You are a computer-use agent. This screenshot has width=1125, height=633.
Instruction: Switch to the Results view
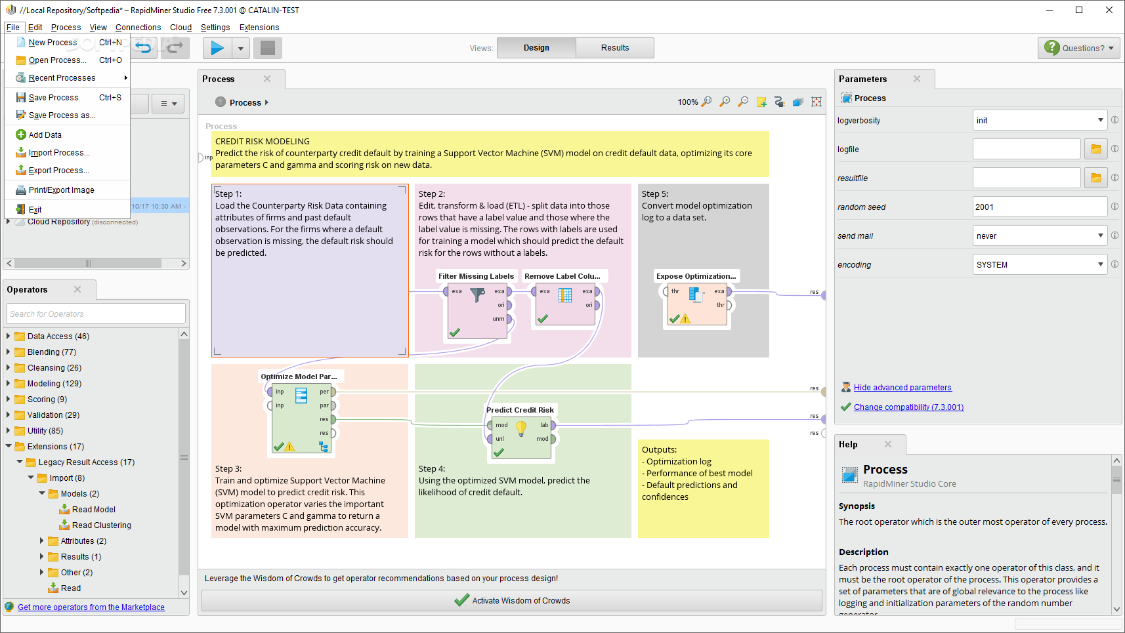(615, 48)
